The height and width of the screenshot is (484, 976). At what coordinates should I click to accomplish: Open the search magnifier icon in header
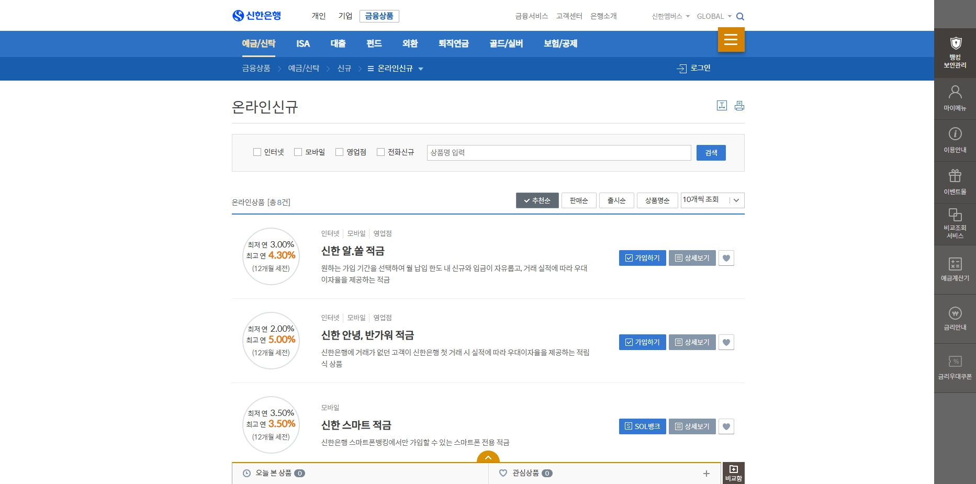pyautogui.click(x=740, y=16)
